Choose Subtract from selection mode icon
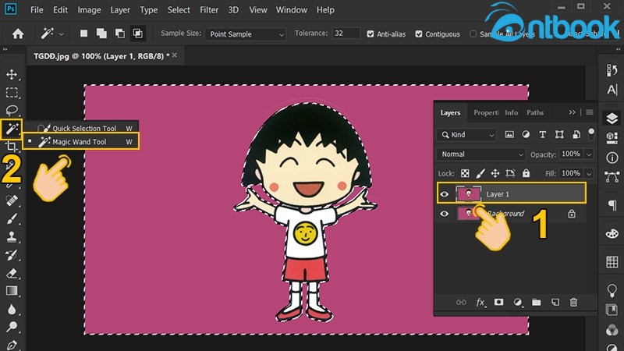Viewport: 624px width, 351px height. pyautogui.click(x=120, y=34)
